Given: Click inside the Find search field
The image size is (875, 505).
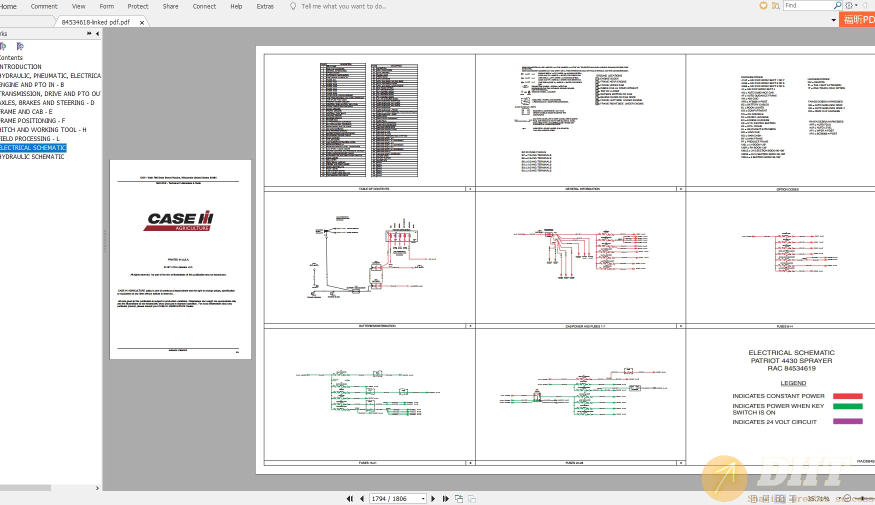Looking at the screenshot, I should click(807, 5).
